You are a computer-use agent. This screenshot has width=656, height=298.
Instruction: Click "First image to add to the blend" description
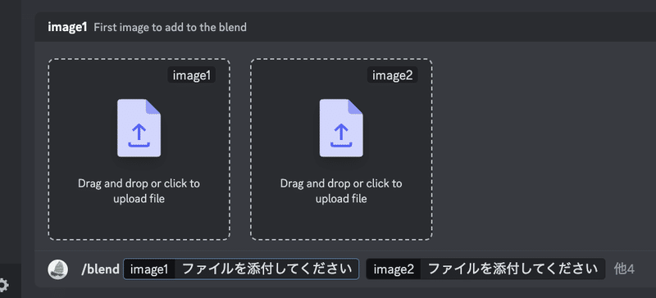click(170, 27)
